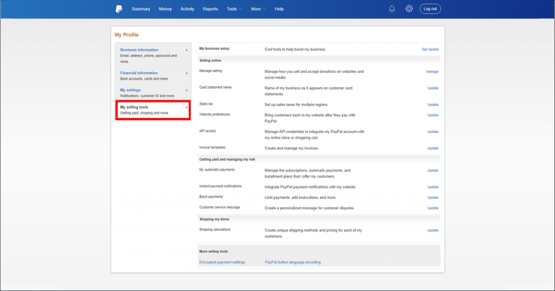Viewport: 555px width, 291px height.
Task: Open the Summary menu item
Action: 141,9
